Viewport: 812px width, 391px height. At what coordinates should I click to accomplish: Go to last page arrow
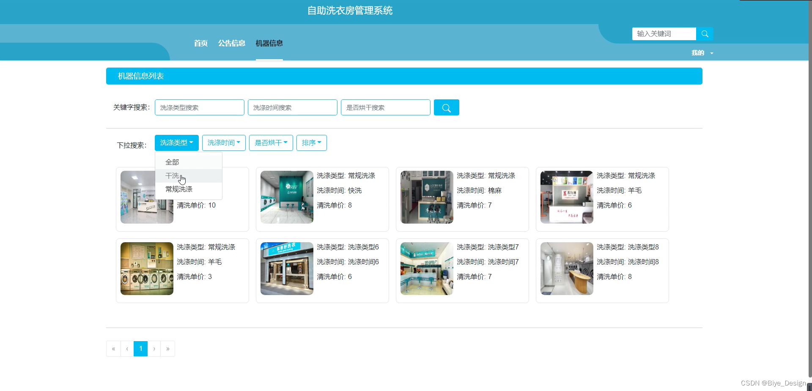pos(168,349)
